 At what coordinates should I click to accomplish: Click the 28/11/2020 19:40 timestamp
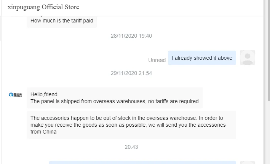click(x=131, y=36)
